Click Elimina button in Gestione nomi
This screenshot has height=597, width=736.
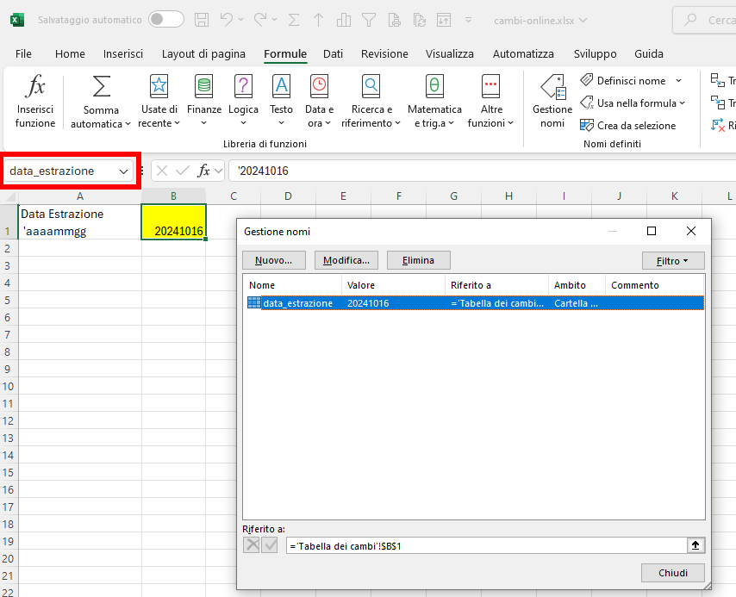tap(418, 260)
